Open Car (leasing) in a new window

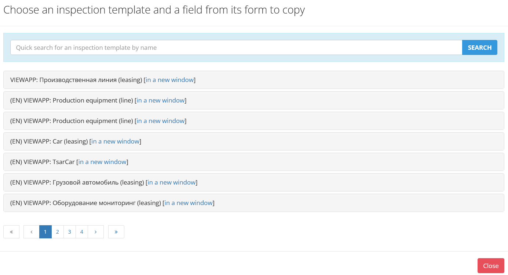(116, 141)
